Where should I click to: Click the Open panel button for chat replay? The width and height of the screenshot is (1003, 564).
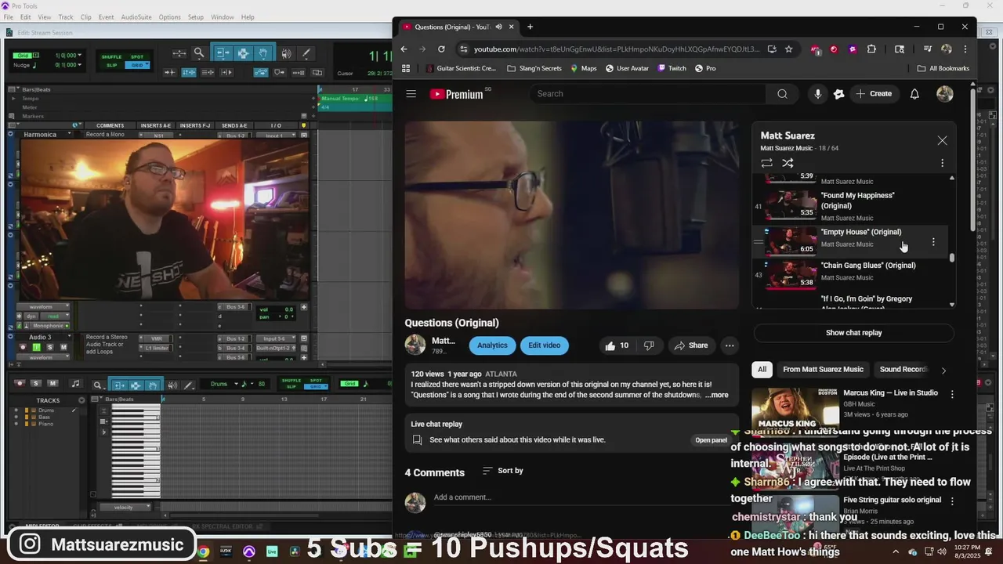(712, 440)
